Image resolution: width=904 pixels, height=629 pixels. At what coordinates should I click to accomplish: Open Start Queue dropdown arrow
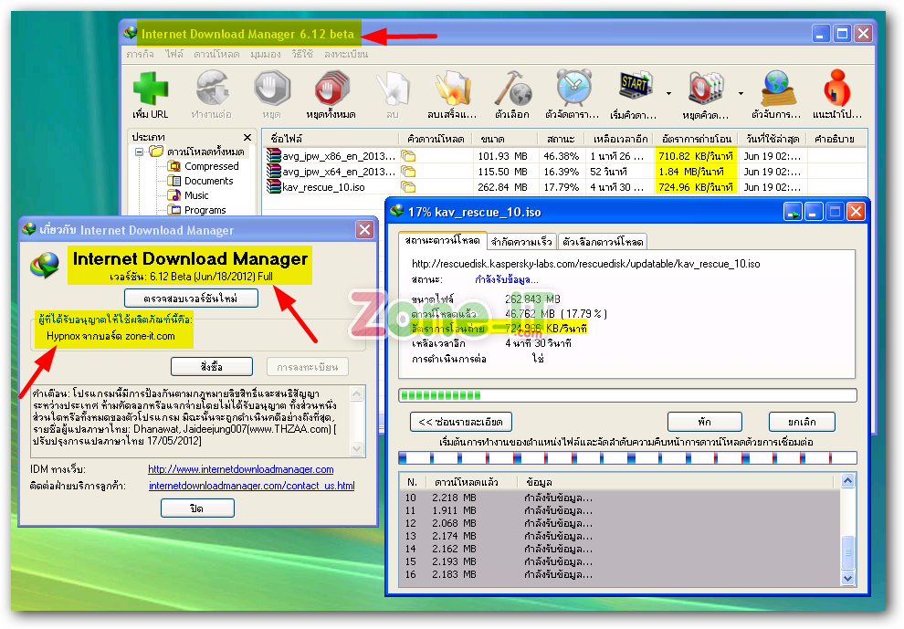pos(668,93)
